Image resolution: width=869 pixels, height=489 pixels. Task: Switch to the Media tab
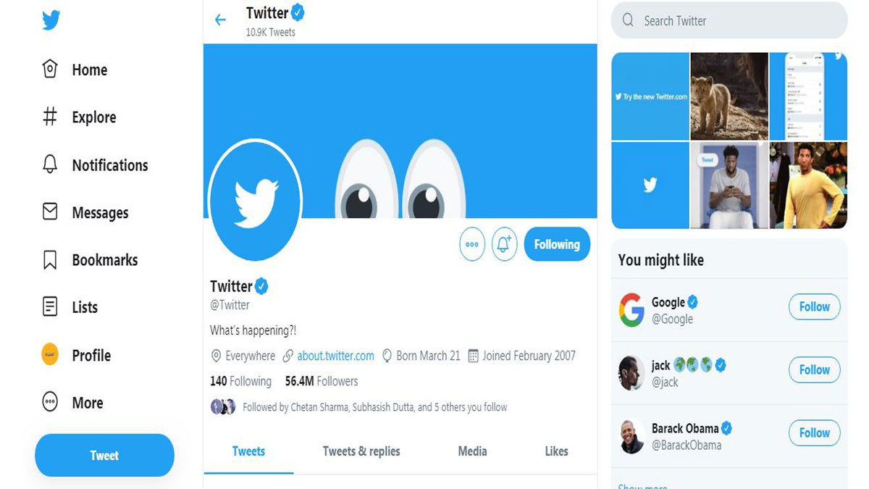[472, 451]
